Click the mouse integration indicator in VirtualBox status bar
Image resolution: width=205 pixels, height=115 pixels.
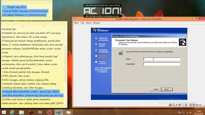(x=190, y=105)
